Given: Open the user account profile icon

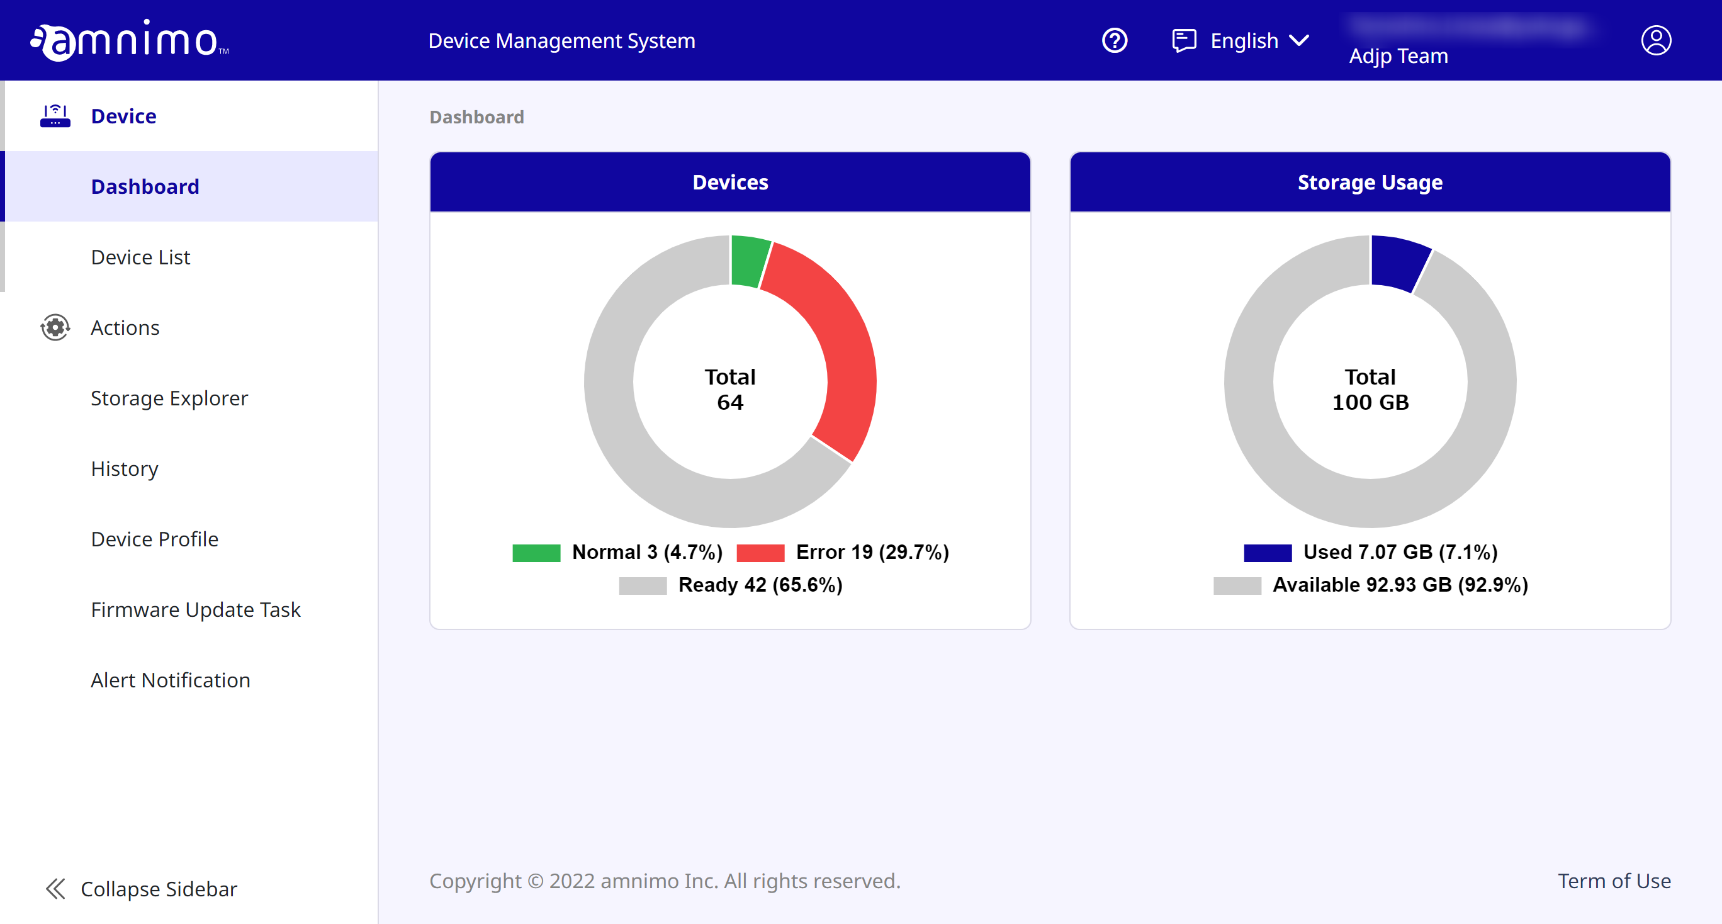Looking at the screenshot, I should [x=1656, y=41].
